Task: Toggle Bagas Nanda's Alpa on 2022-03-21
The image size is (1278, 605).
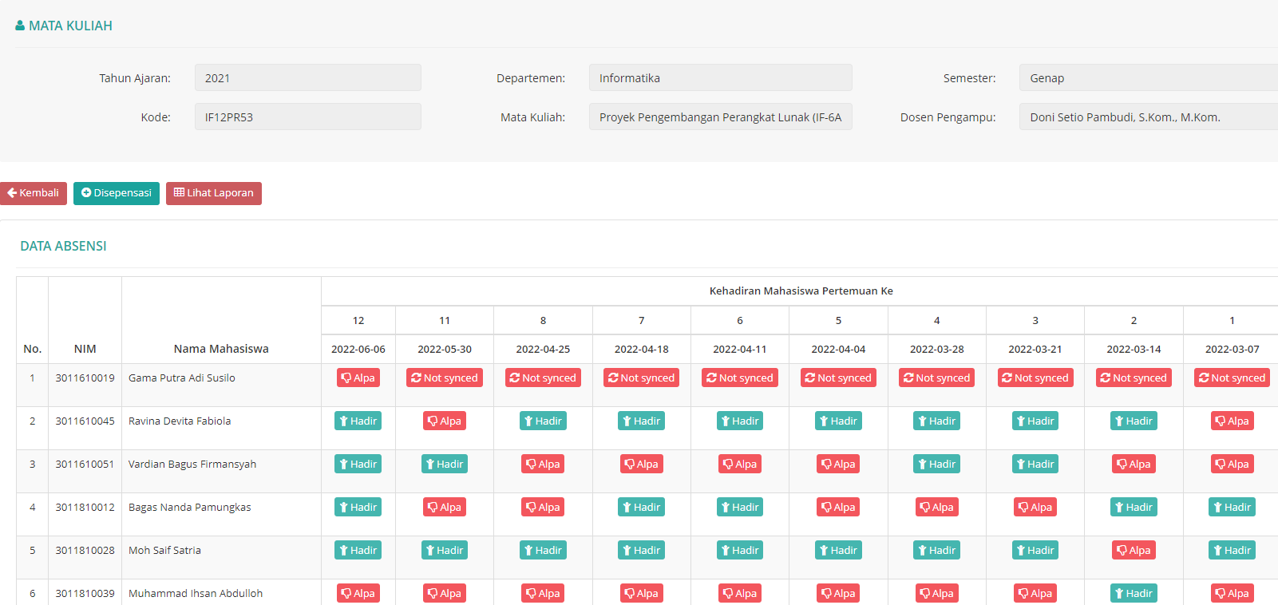Action: point(1035,507)
